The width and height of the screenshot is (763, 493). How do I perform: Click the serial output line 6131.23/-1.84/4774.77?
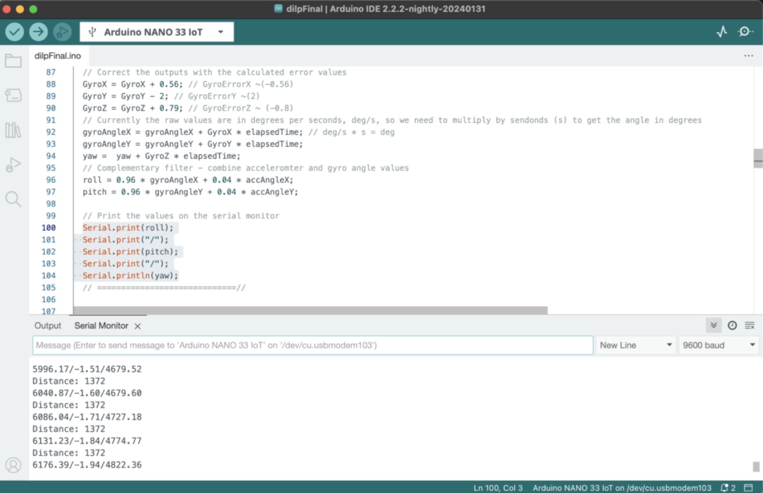(x=87, y=441)
